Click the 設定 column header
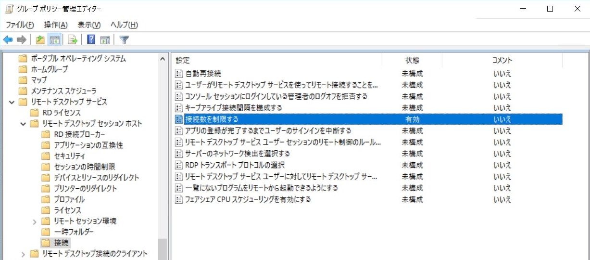Image resolution: width=590 pixels, height=260 pixels. pyautogui.click(x=277, y=60)
